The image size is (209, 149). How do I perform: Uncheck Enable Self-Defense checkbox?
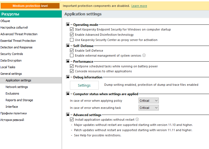(x=72, y=51)
